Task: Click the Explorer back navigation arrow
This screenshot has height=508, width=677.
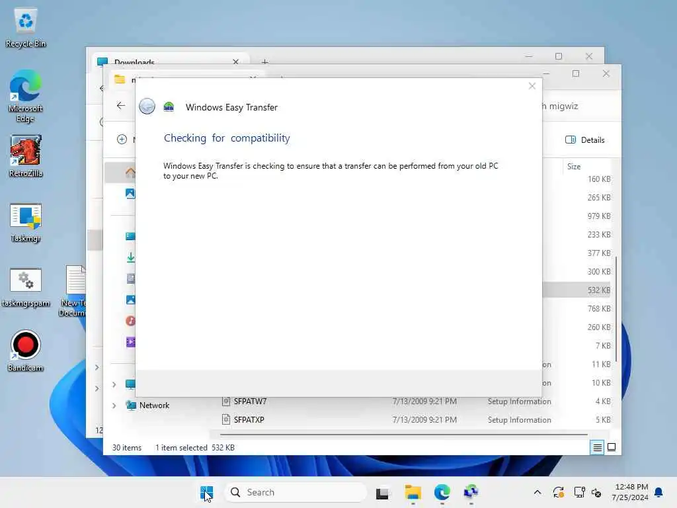Action: 121,105
